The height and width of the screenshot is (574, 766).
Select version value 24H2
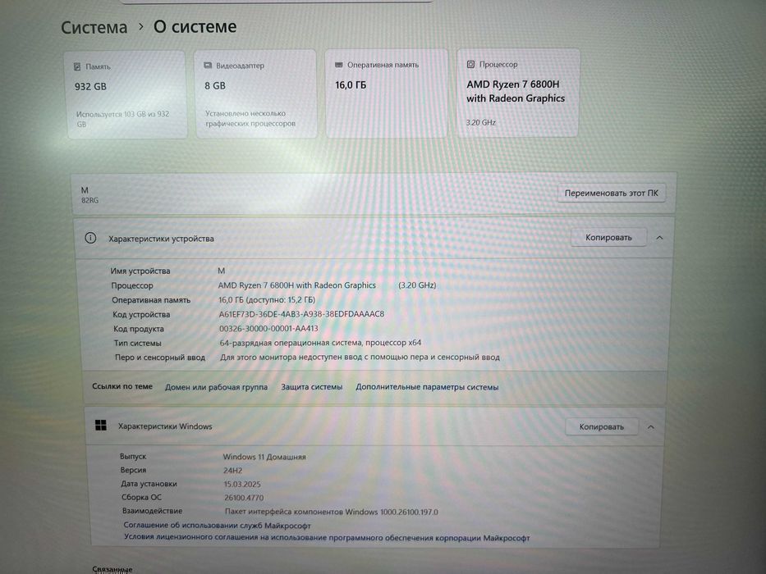click(233, 471)
